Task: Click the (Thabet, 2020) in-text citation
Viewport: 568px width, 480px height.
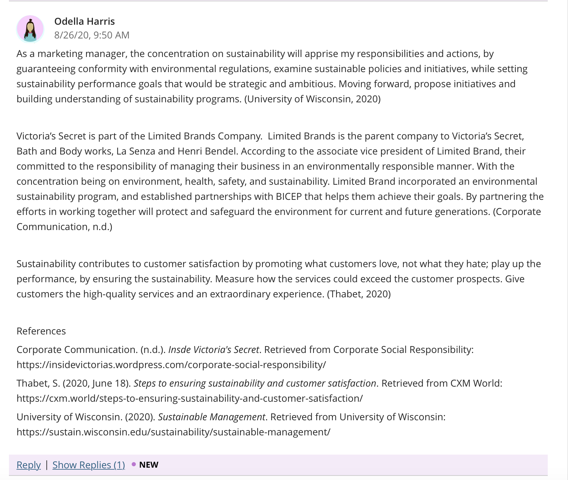Action: 359,294
